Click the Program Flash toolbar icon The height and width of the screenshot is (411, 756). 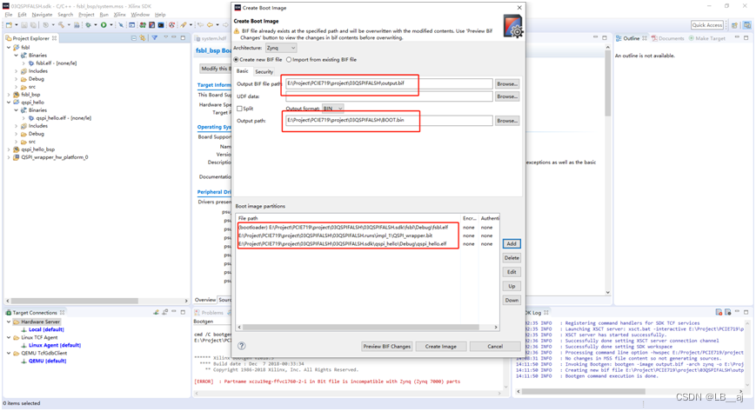pyautogui.click(x=152, y=25)
